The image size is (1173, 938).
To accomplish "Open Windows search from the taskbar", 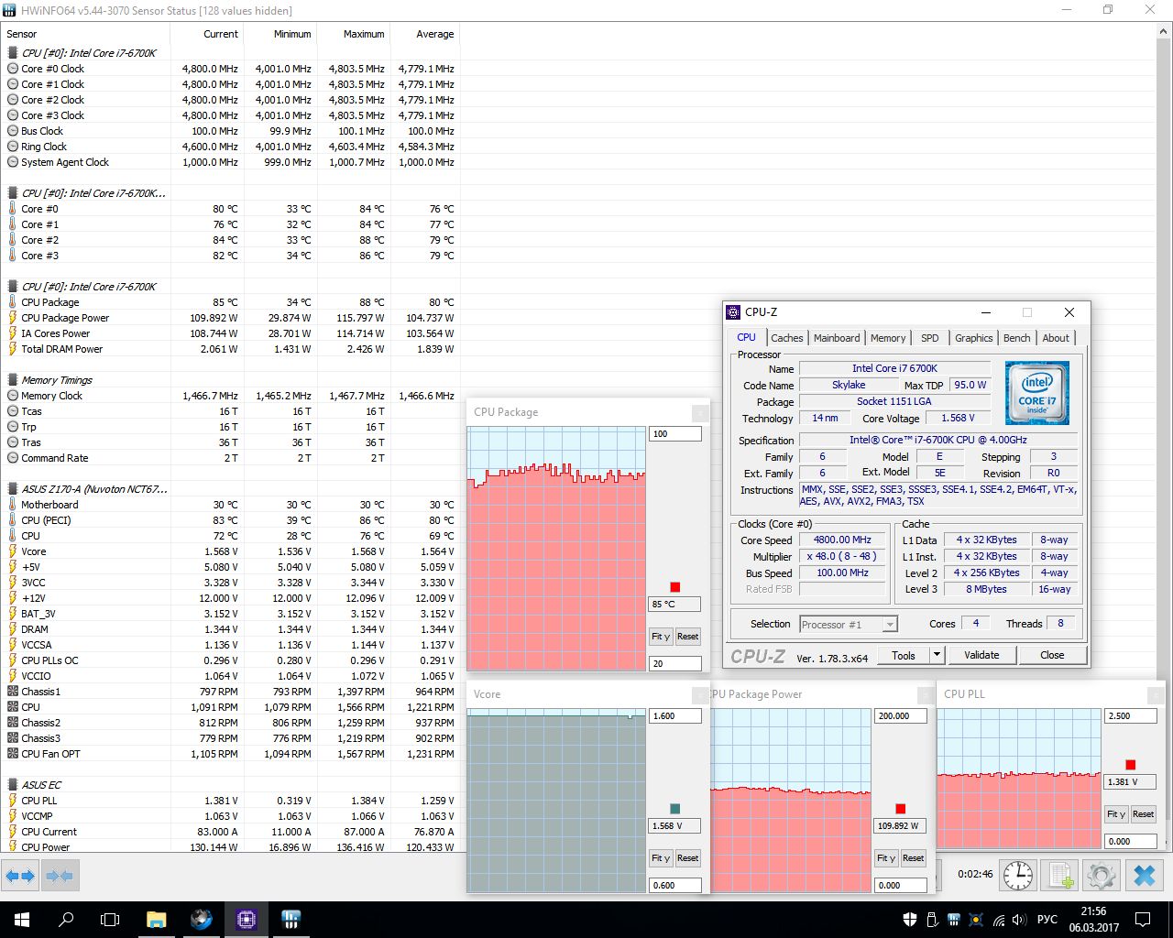I will 66,920.
